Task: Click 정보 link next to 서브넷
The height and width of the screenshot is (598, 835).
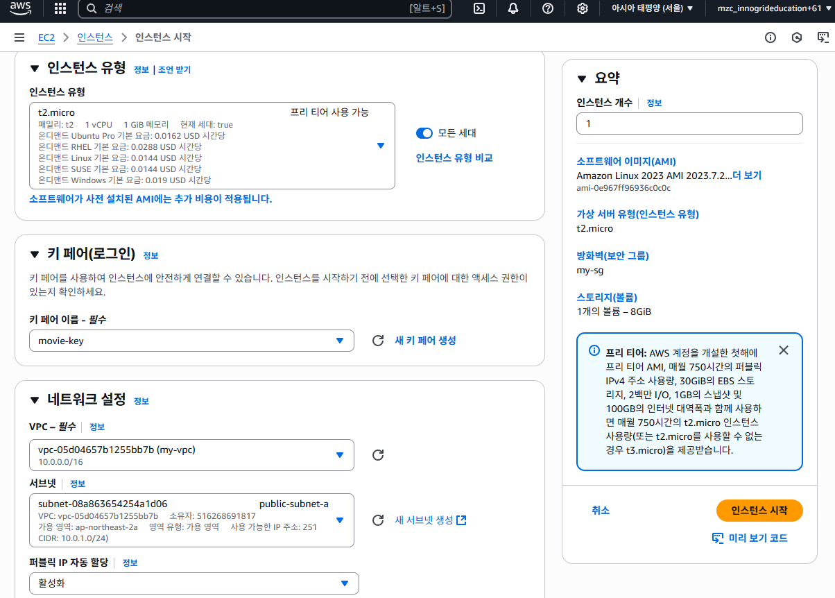Action: (x=78, y=484)
